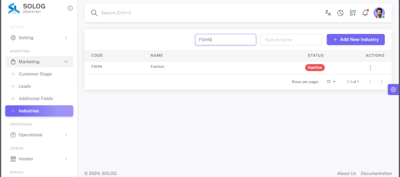400x177 pixels.
Task: Click the SOLOG logo
Action: (x=14, y=8)
